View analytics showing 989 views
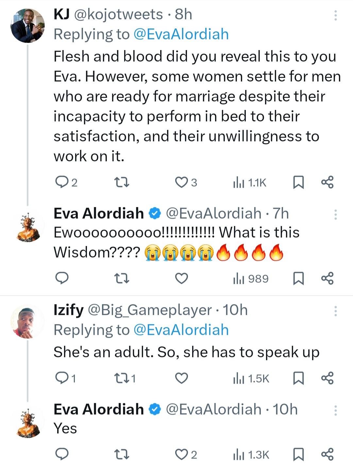 tap(251, 279)
